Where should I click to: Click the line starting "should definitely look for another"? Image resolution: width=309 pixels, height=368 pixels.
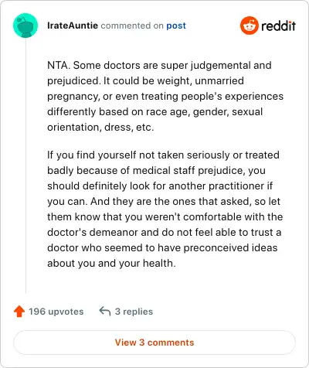[x=160, y=186]
